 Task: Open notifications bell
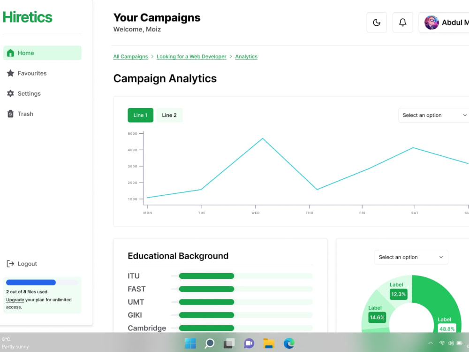[402, 23]
